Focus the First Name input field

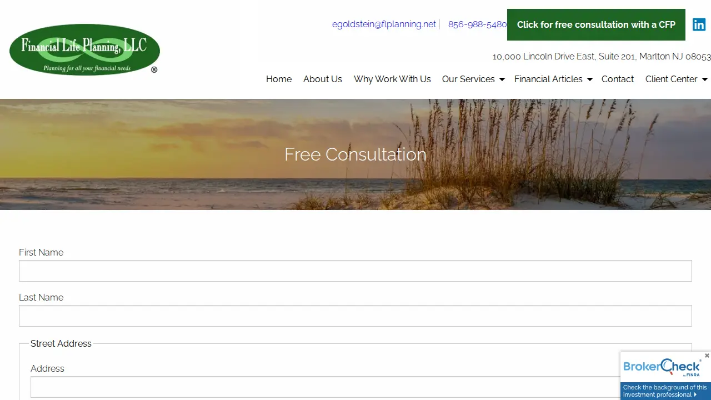tap(355, 271)
